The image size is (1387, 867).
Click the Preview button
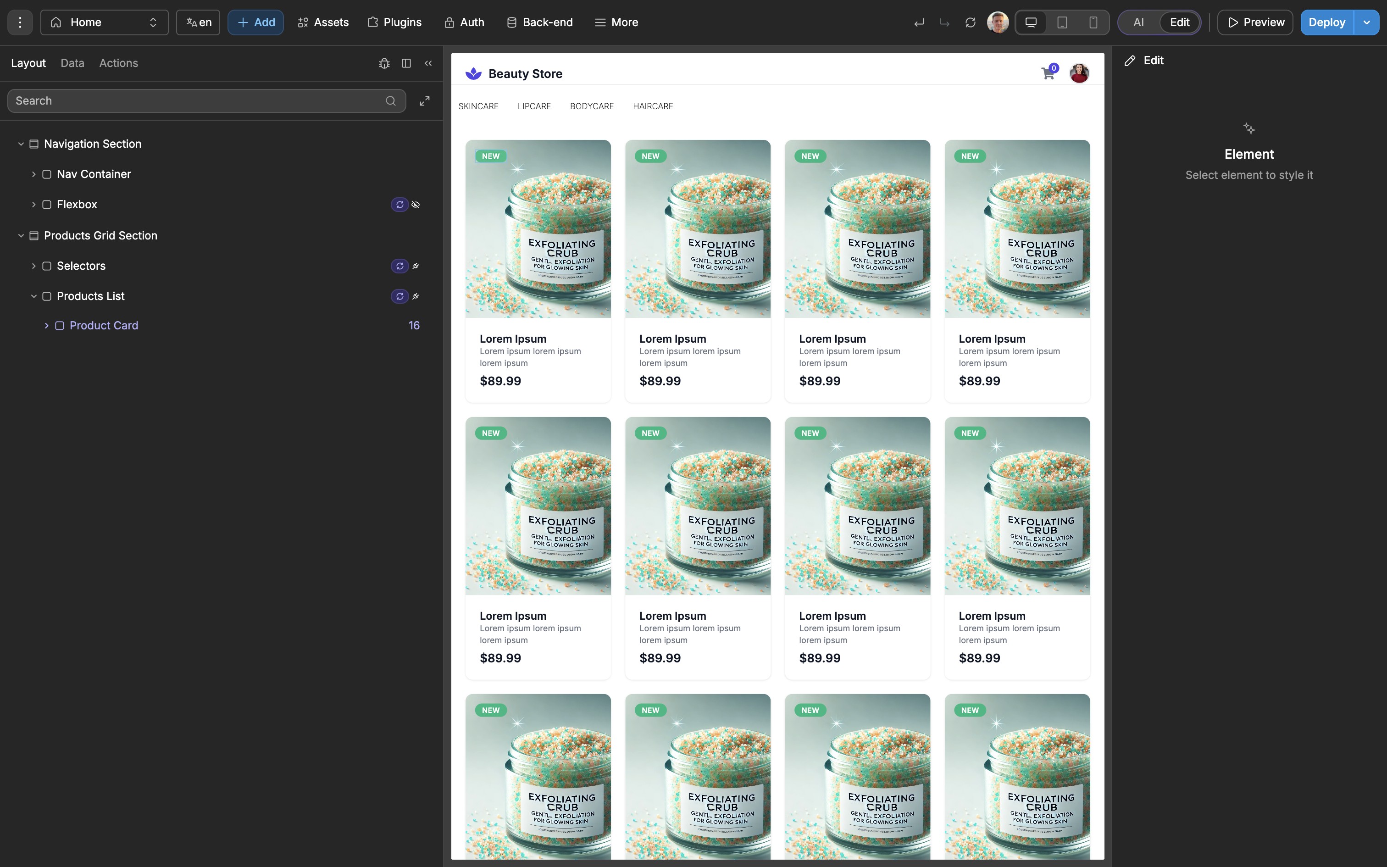point(1255,22)
